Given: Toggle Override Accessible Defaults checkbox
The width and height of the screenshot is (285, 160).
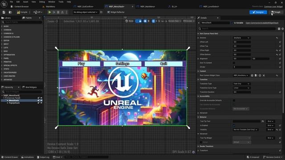Looking at the screenshot, I should click(234, 100).
